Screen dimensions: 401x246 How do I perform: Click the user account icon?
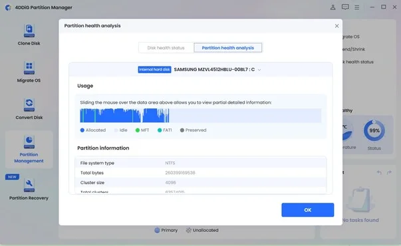333,7
